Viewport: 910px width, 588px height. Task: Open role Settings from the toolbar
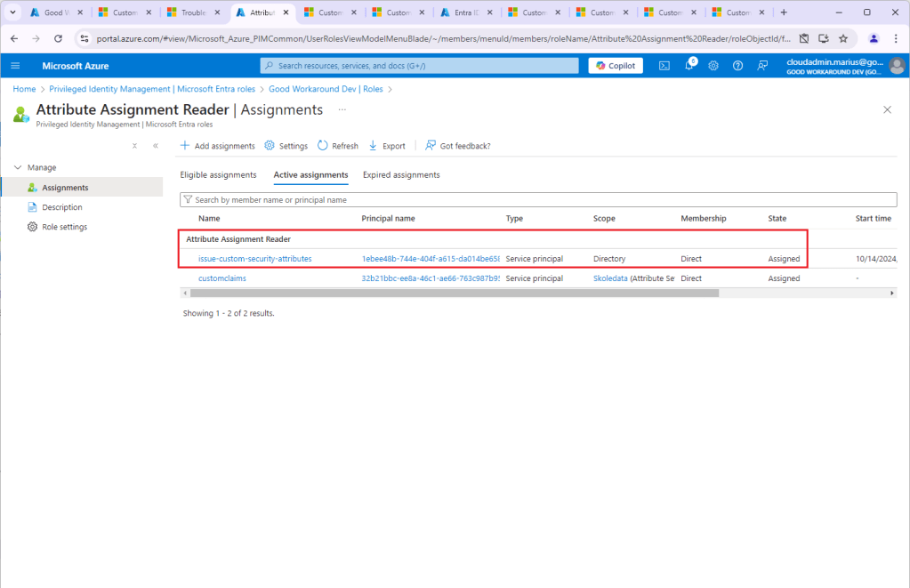[286, 146]
